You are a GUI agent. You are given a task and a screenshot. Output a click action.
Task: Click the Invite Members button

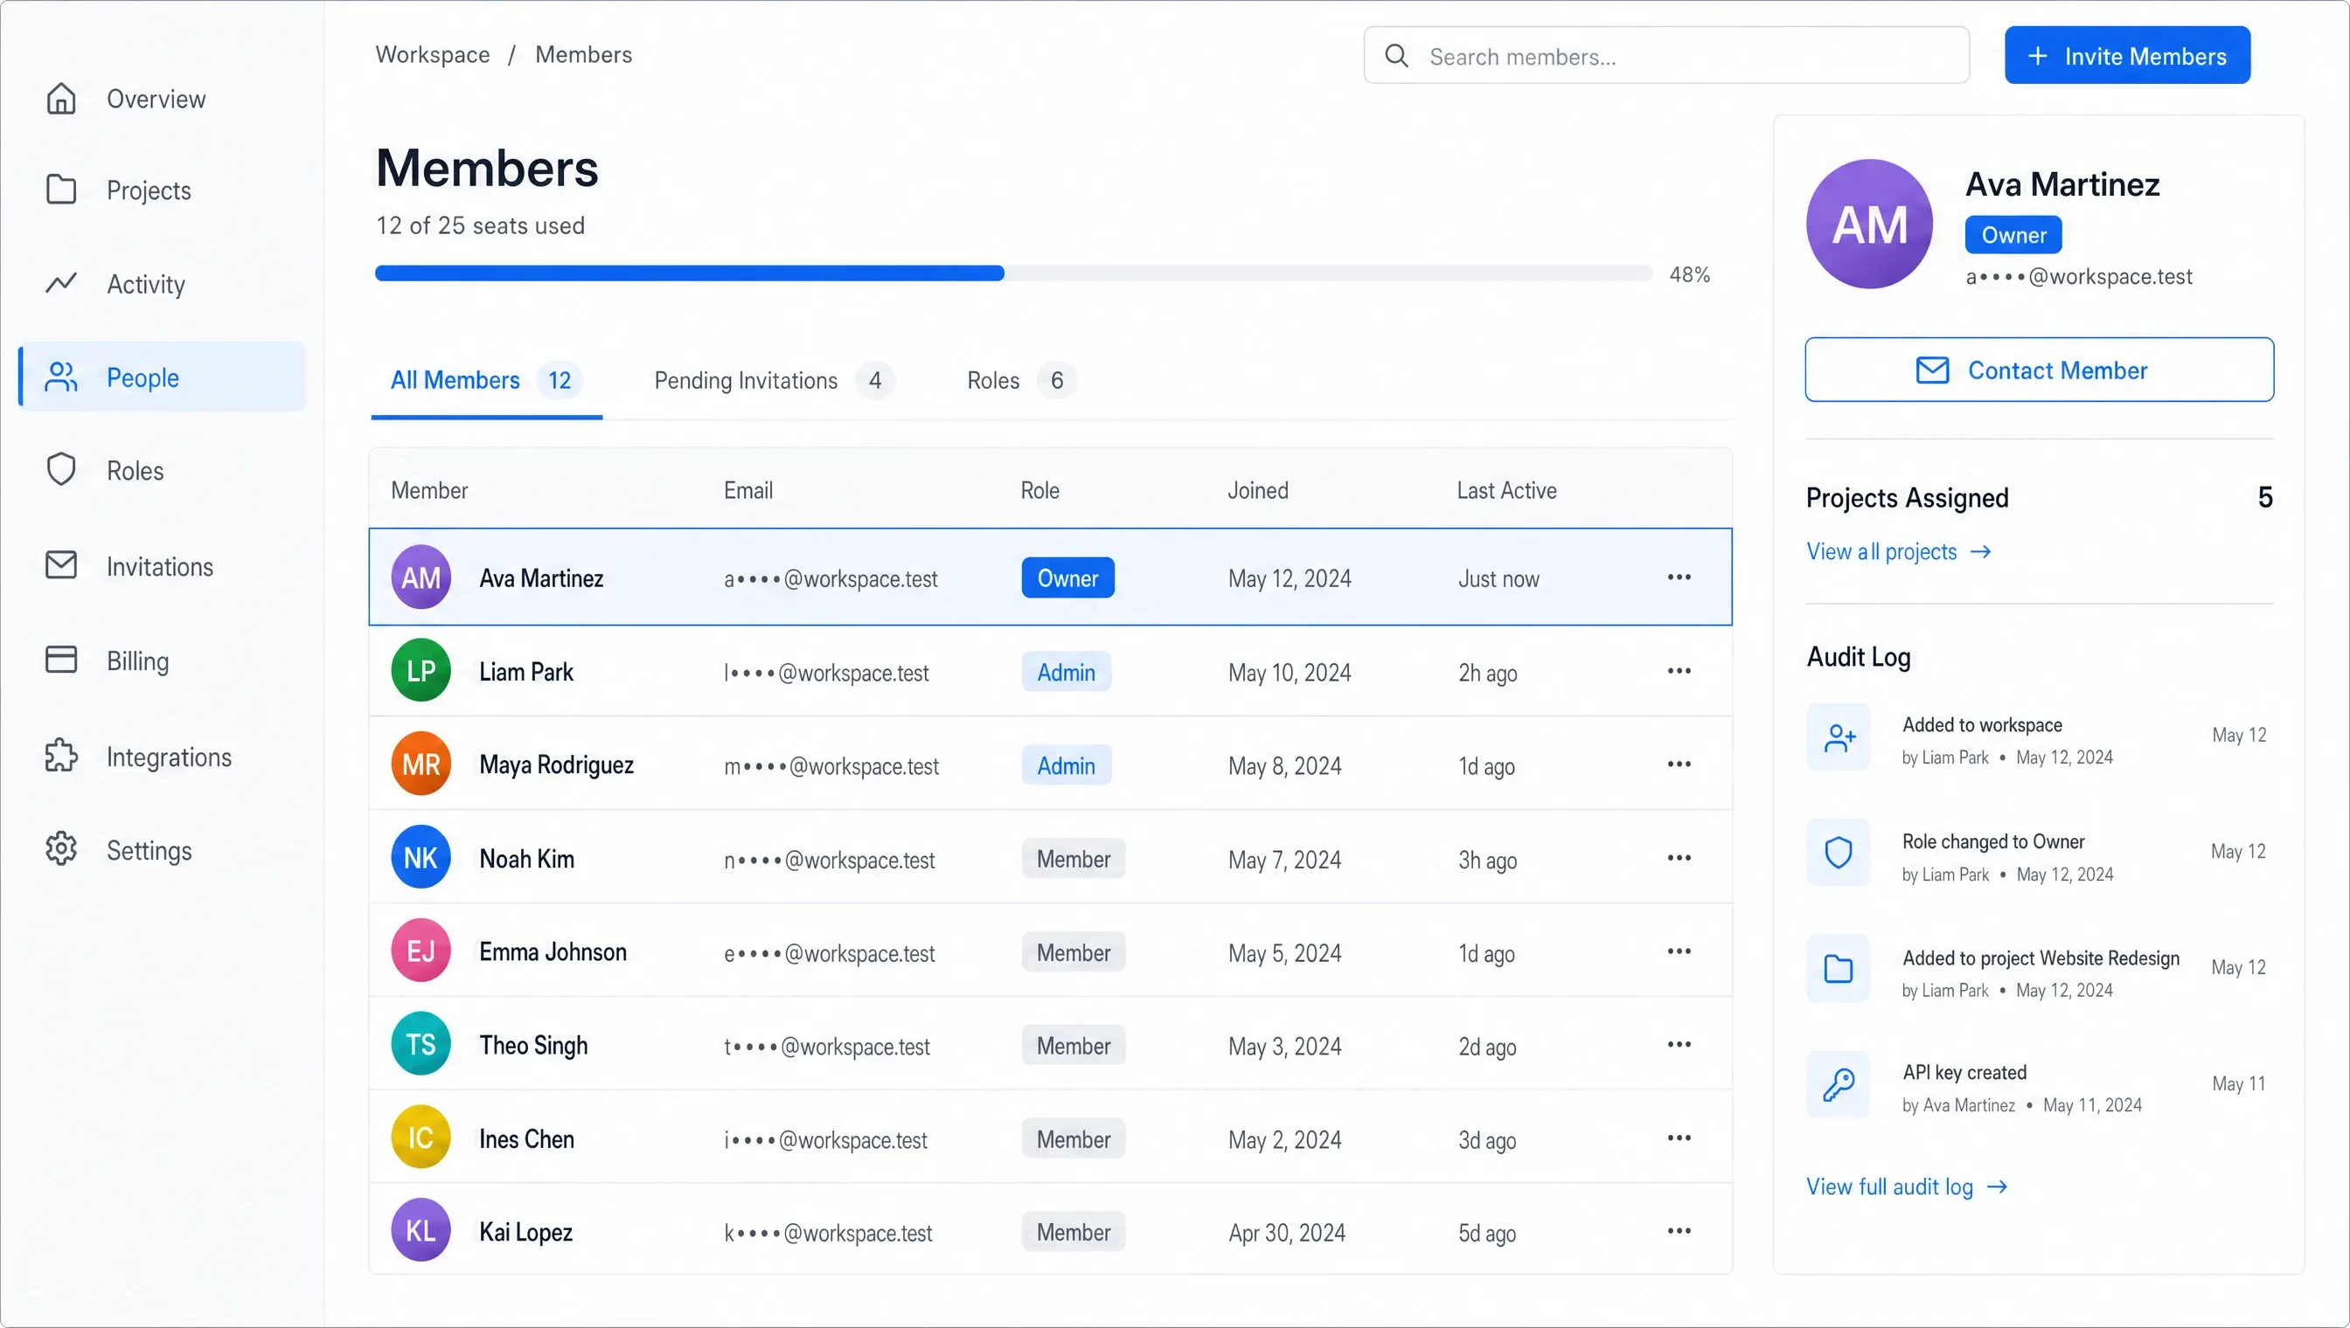[2127, 56]
